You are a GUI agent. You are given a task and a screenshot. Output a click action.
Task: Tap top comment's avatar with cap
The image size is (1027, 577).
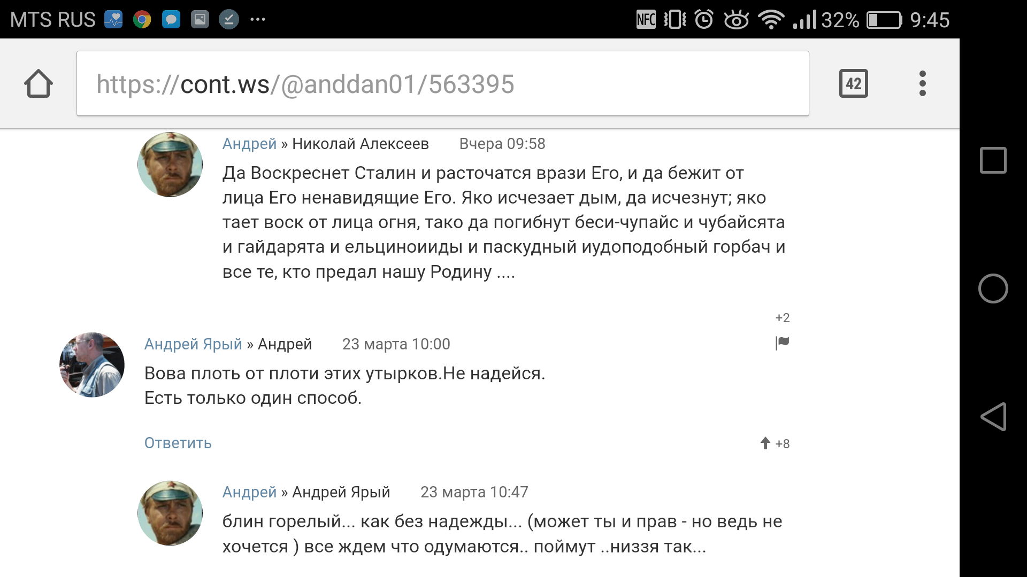tap(170, 165)
